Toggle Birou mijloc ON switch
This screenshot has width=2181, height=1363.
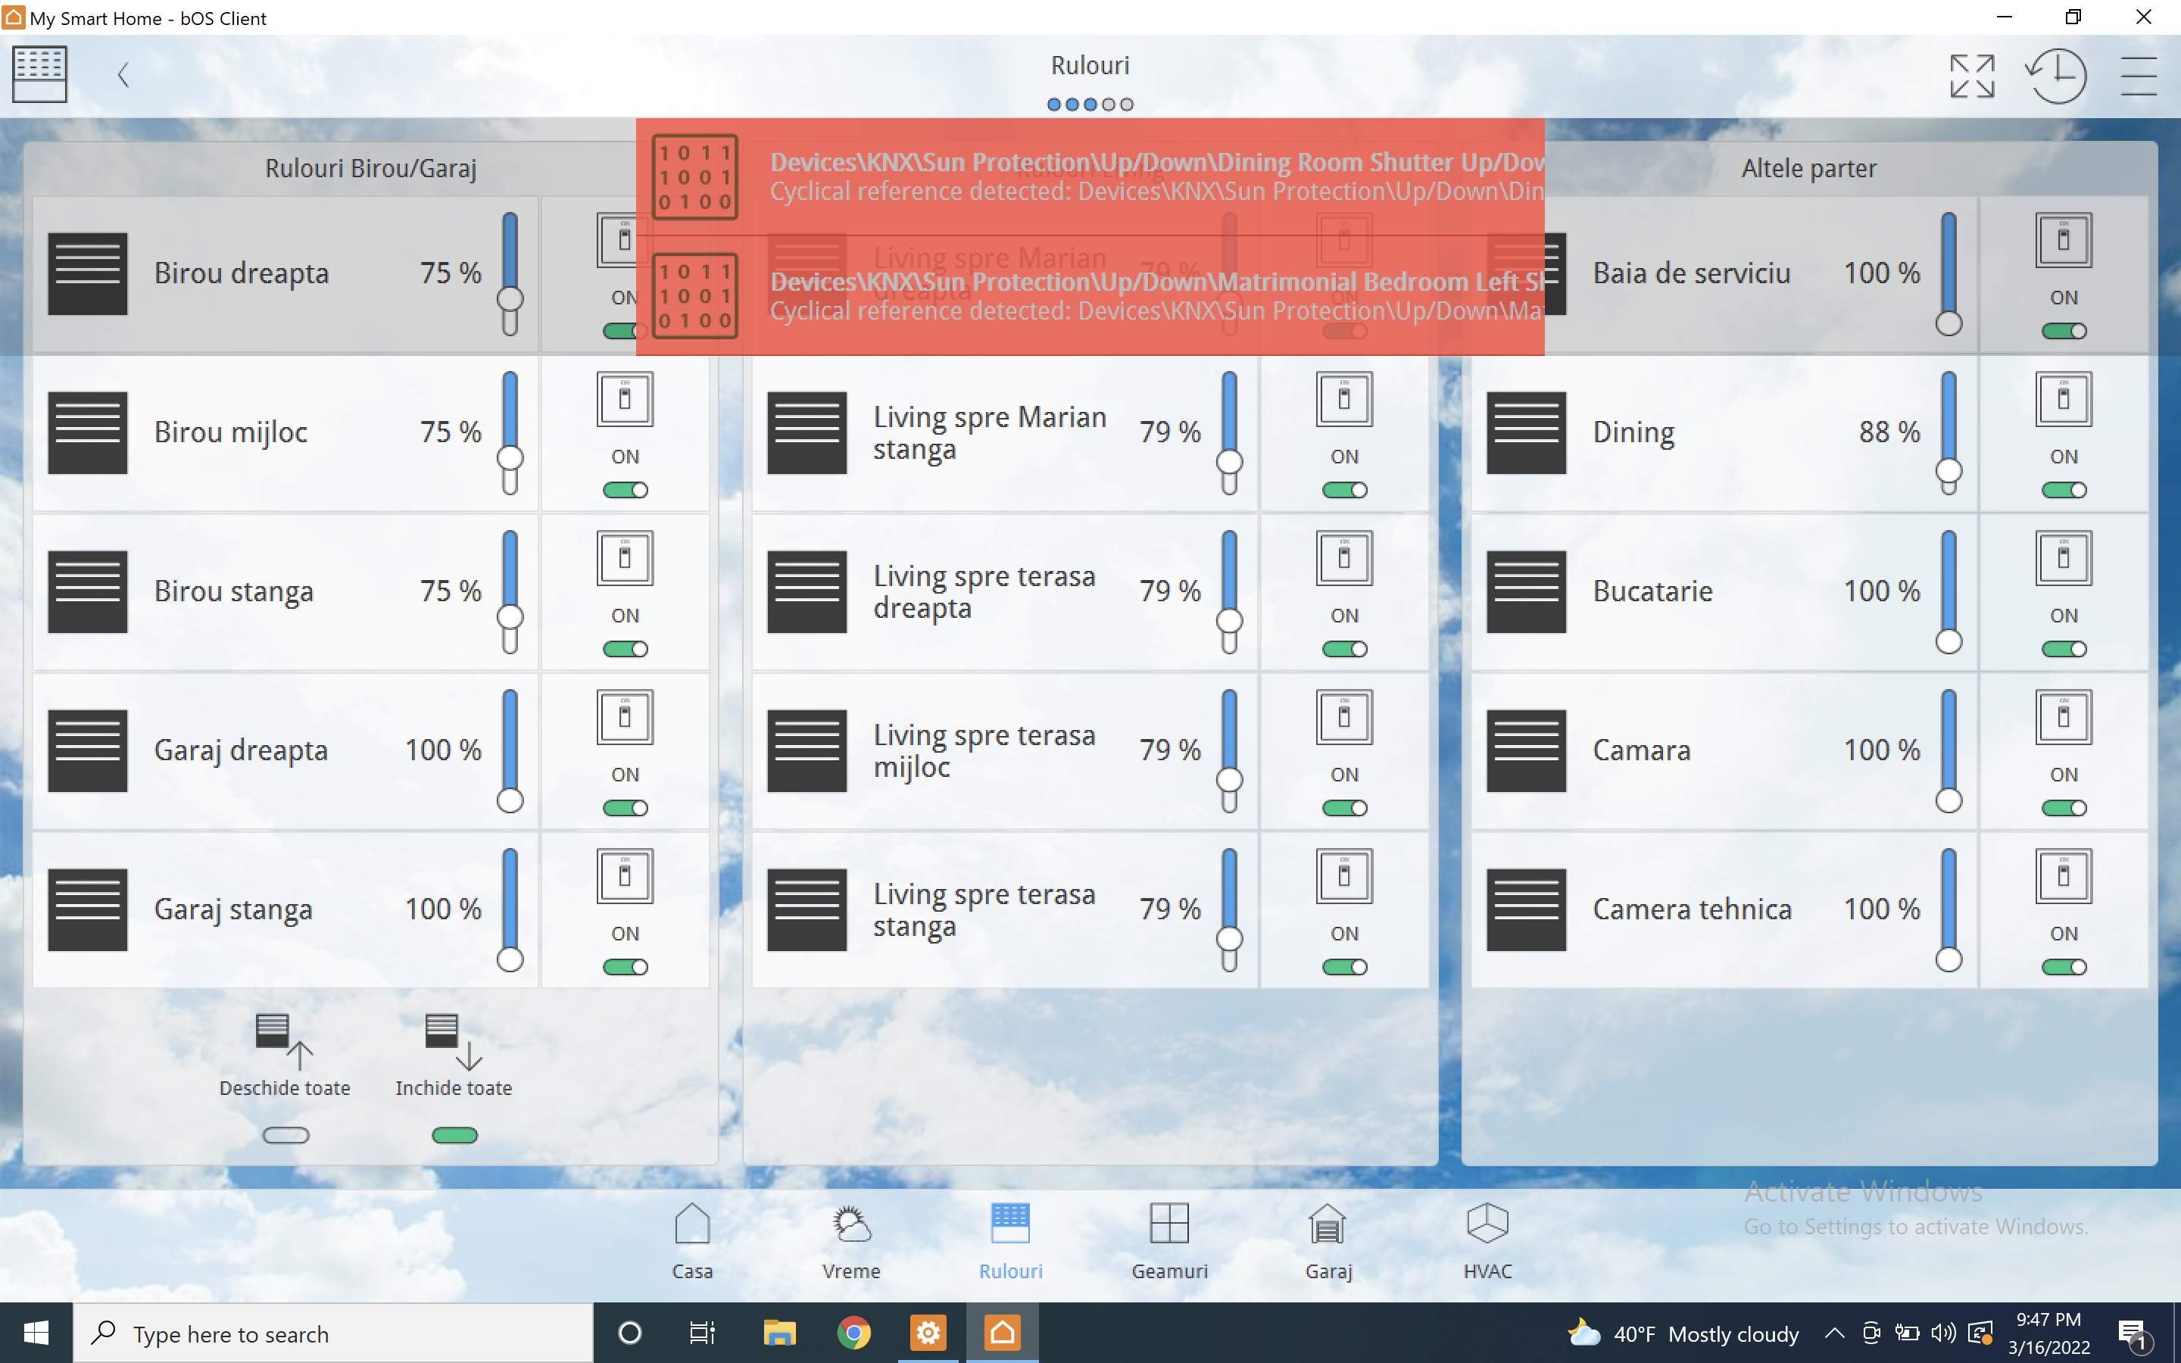[x=625, y=491]
